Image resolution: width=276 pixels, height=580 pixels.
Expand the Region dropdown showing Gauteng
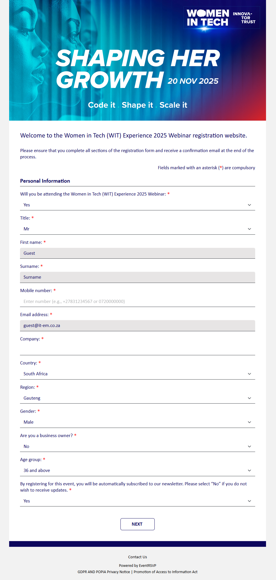(137, 398)
